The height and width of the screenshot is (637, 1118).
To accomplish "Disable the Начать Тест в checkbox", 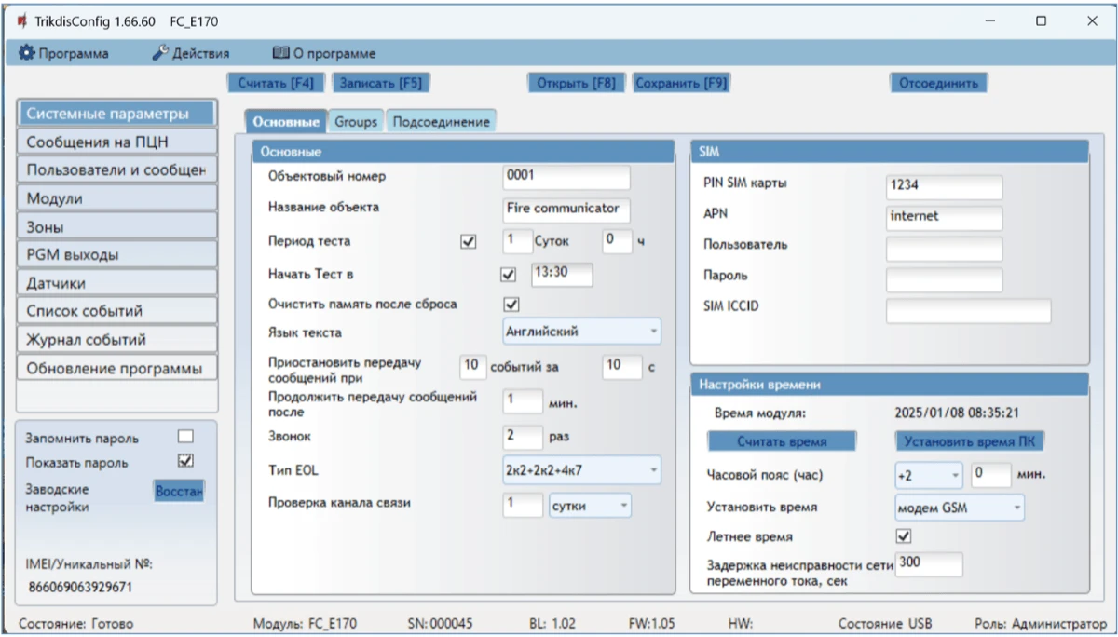I will click(x=508, y=275).
